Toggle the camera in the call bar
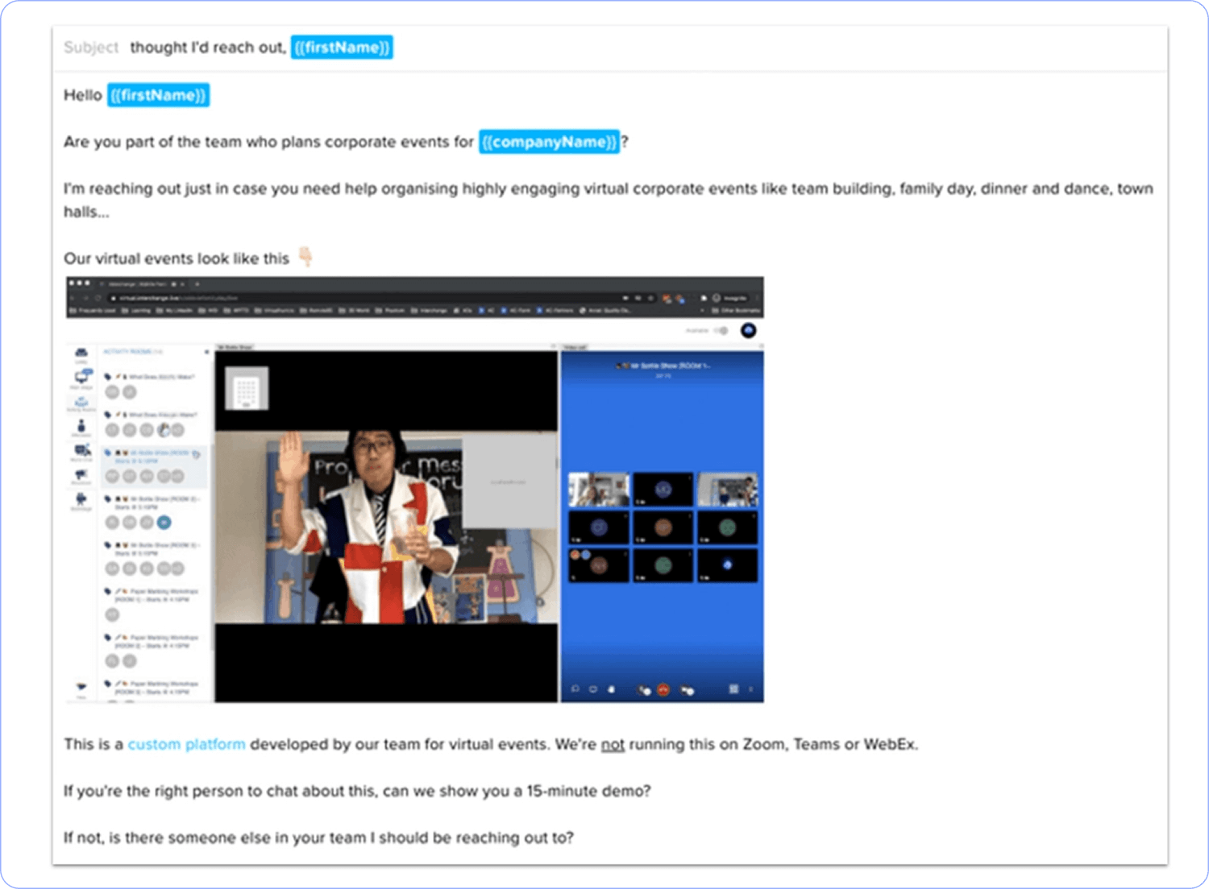The height and width of the screenshot is (889, 1209). pos(686,689)
